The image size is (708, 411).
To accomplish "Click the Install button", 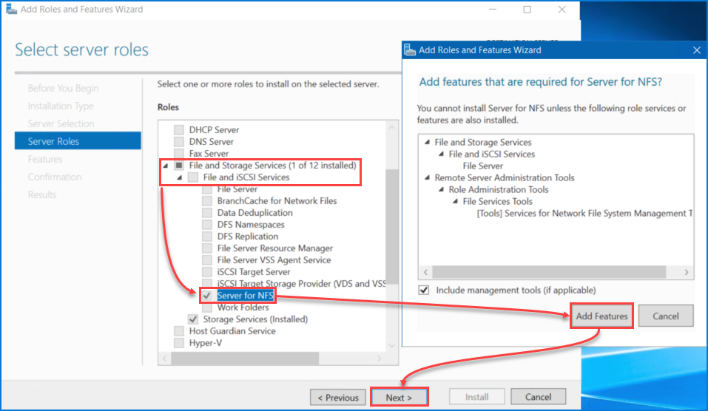I will (x=477, y=397).
